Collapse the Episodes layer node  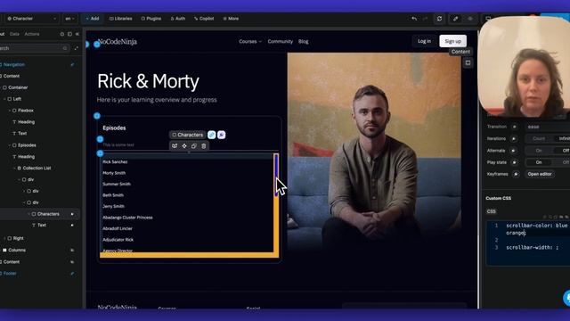tap(10, 145)
